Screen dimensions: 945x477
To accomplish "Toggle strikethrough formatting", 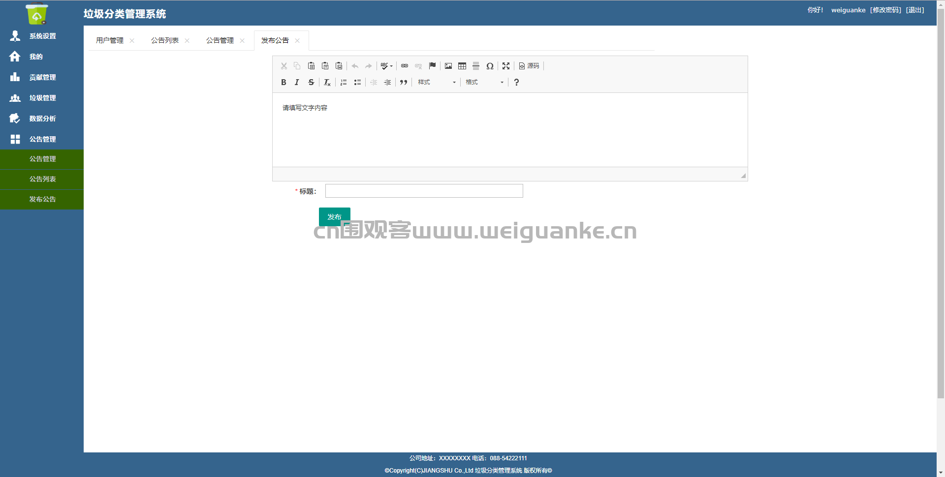I will point(311,82).
